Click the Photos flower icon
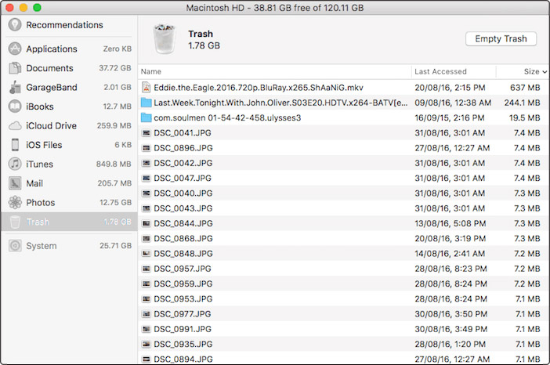 click(x=15, y=203)
